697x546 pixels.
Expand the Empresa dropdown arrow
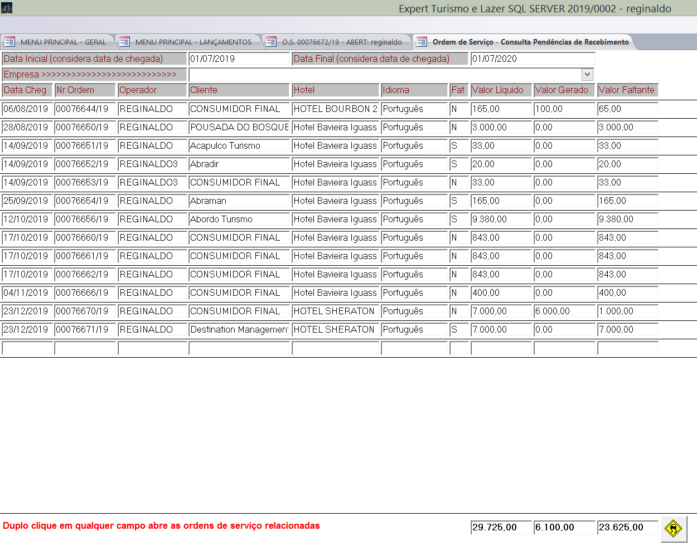[587, 74]
